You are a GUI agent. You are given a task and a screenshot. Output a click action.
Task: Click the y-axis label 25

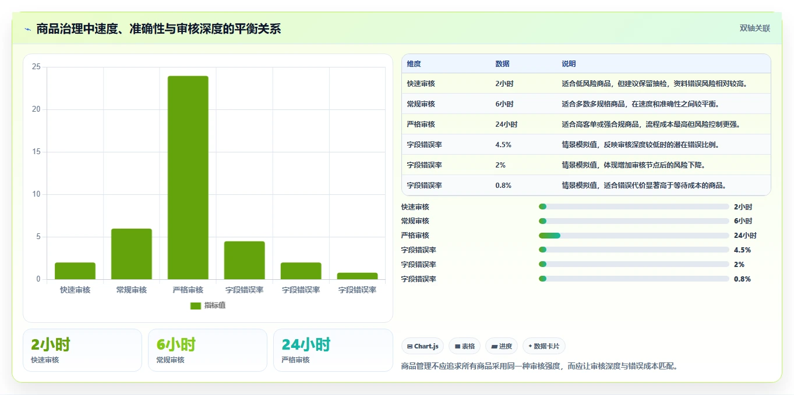(x=36, y=67)
